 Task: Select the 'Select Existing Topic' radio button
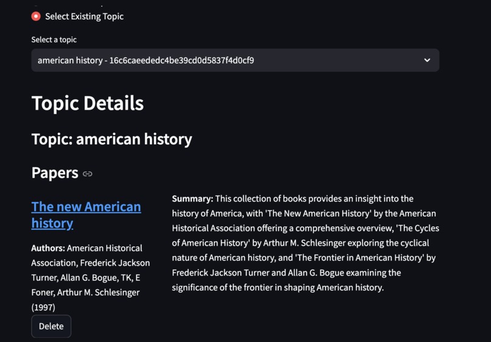36,16
